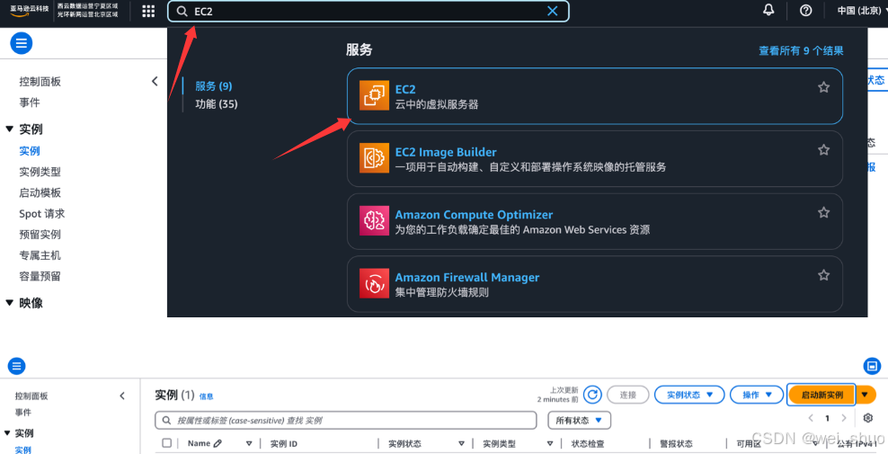Open Spot 请求 in the sidebar

[42, 214]
